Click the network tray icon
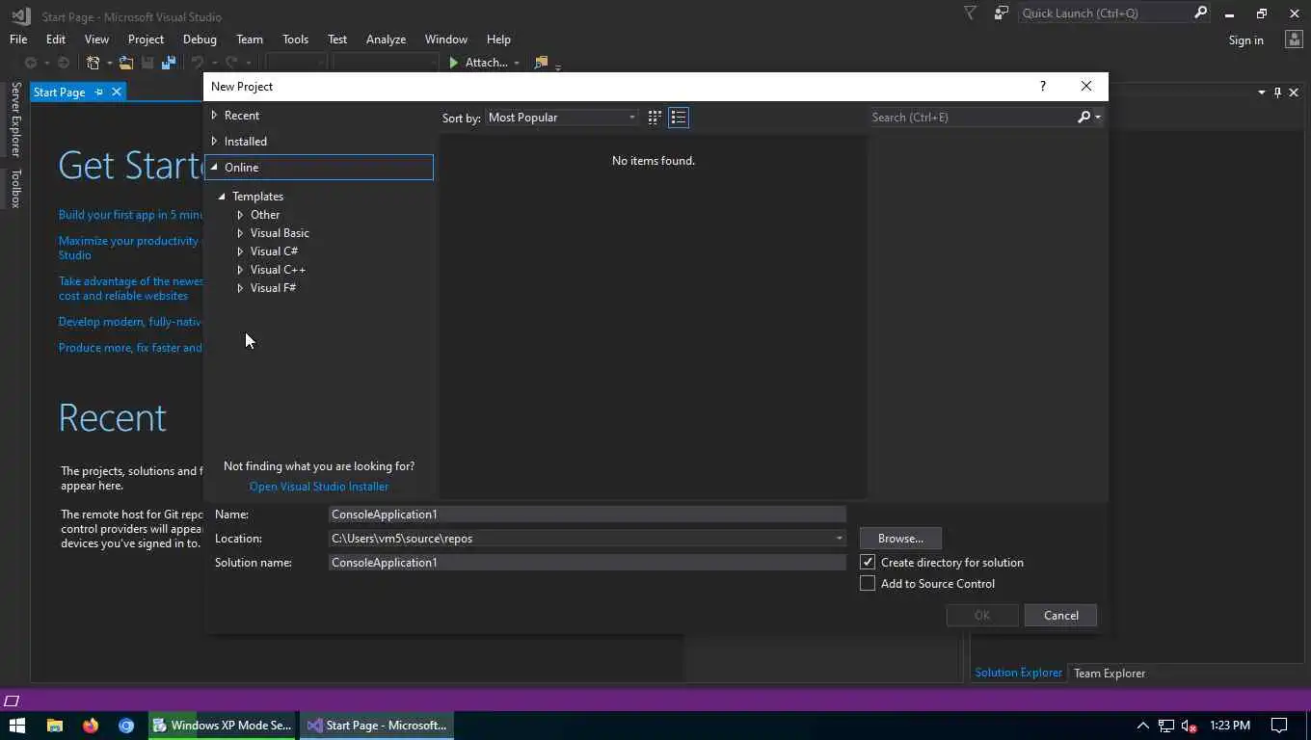 (x=1166, y=726)
